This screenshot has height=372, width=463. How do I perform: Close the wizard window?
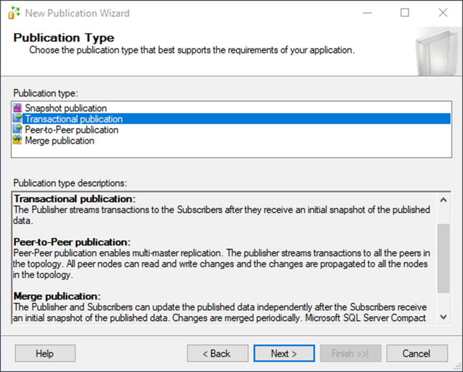coord(443,13)
